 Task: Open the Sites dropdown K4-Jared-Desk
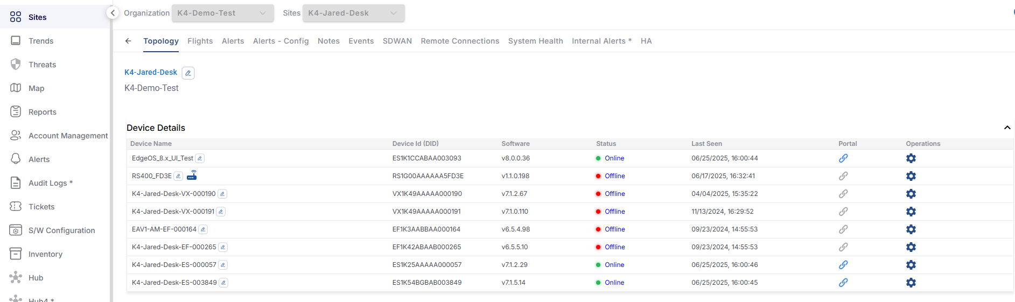pyautogui.click(x=353, y=13)
